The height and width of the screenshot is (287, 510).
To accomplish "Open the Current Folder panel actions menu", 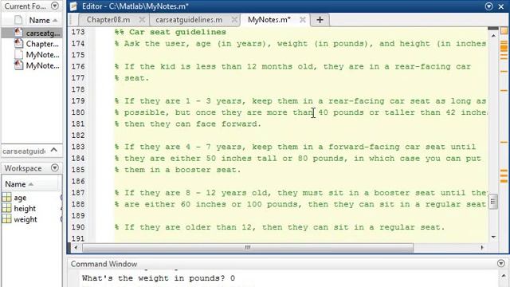I will click(55, 6).
